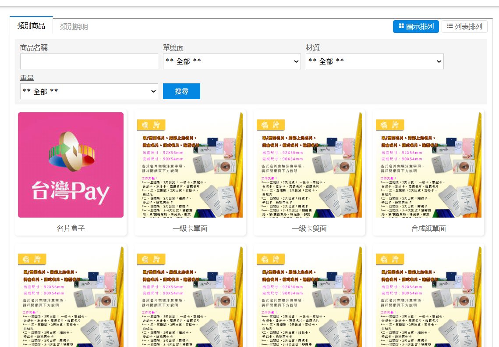Open the 台灣Pay product image
The height and width of the screenshot is (347, 499).
point(71,165)
